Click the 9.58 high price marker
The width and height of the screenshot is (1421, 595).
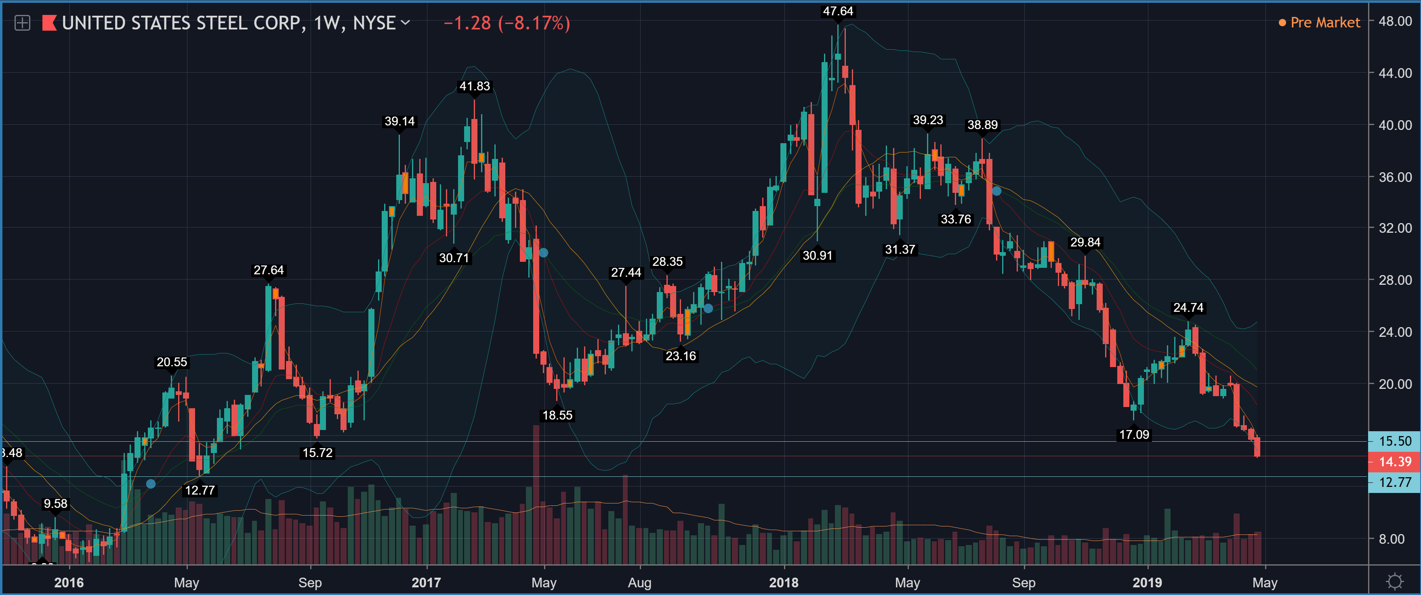coord(55,503)
